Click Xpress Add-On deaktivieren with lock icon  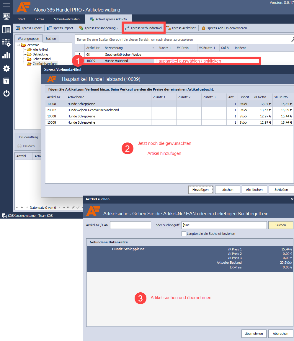point(224,28)
